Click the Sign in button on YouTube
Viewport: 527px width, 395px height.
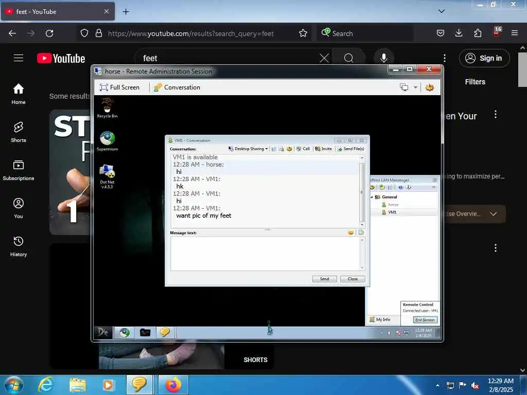(x=484, y=58)
